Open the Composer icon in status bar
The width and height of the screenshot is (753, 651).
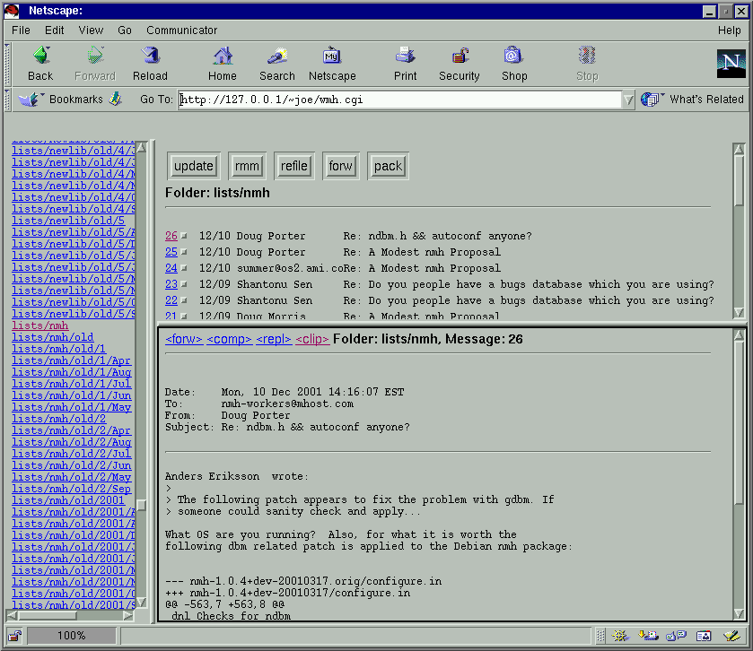730,636
